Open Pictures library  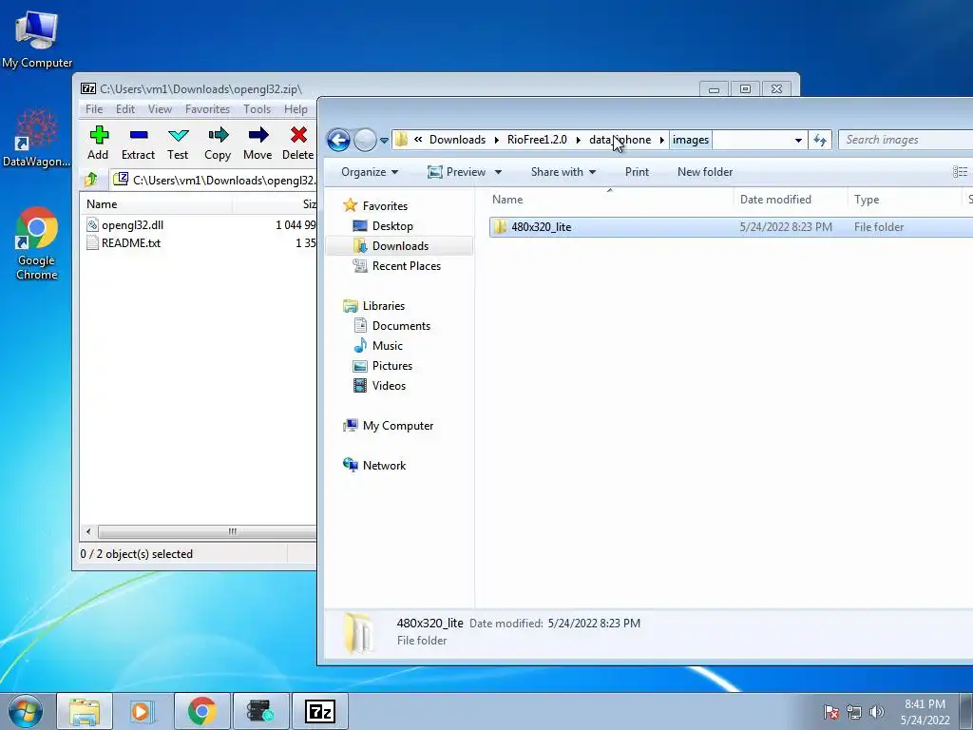[392, 366]
